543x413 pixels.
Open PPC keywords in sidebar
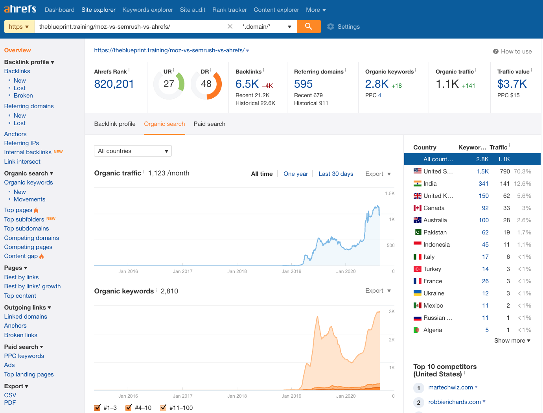point(24,356)
